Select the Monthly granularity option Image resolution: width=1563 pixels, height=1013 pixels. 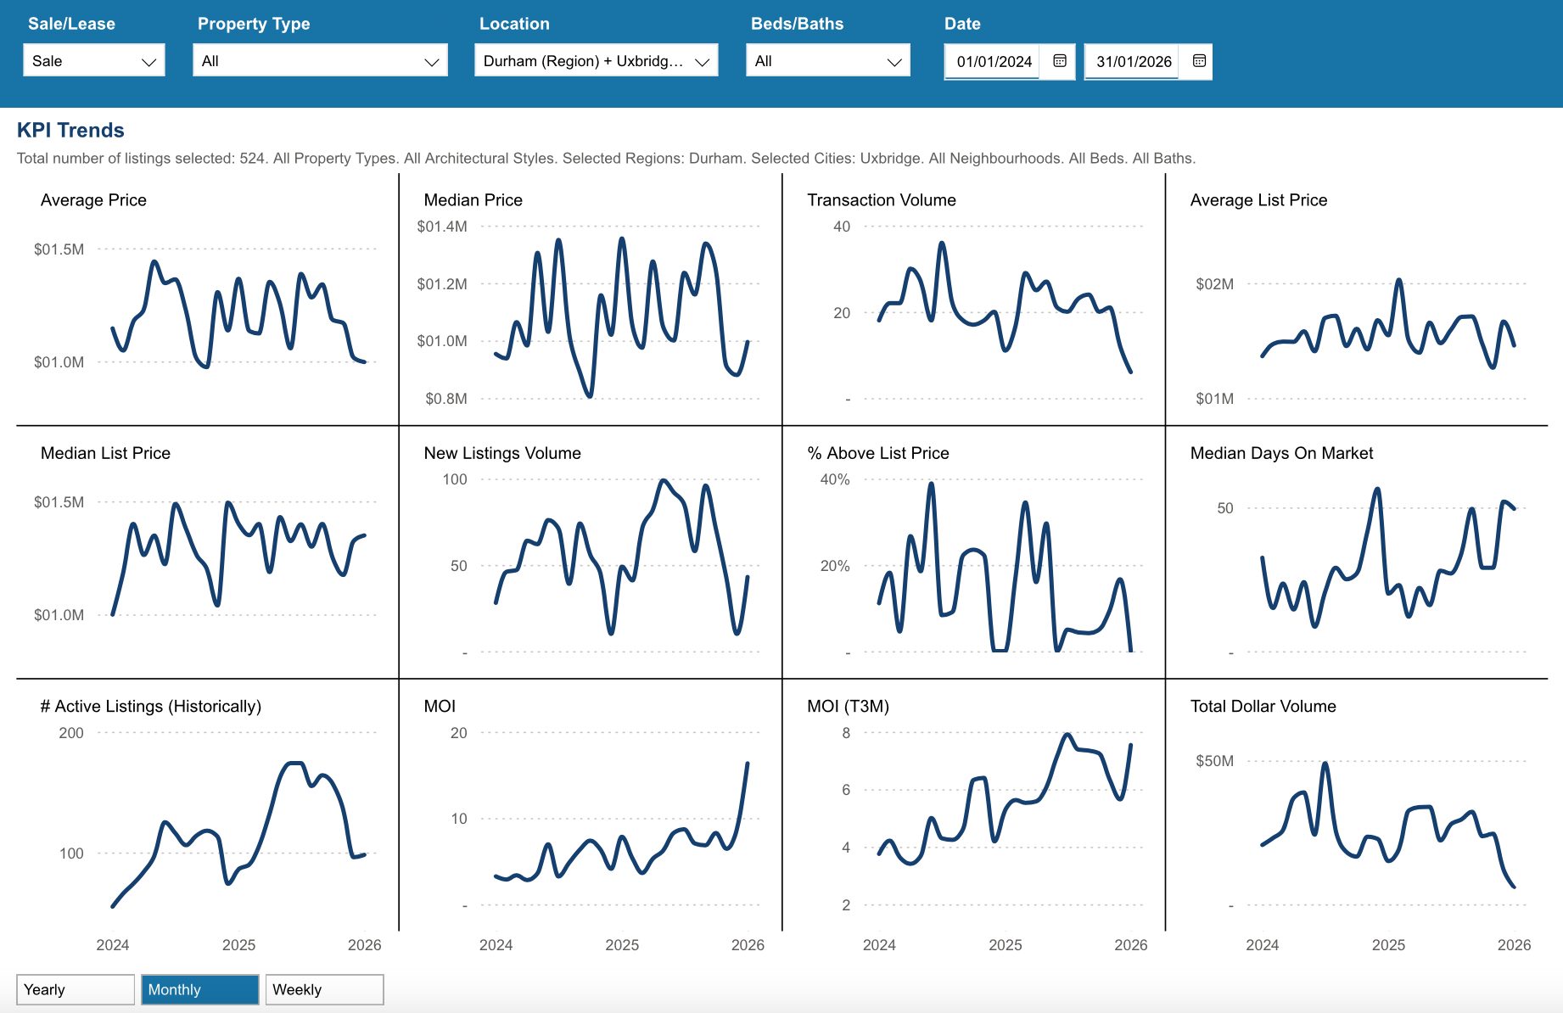199,989
